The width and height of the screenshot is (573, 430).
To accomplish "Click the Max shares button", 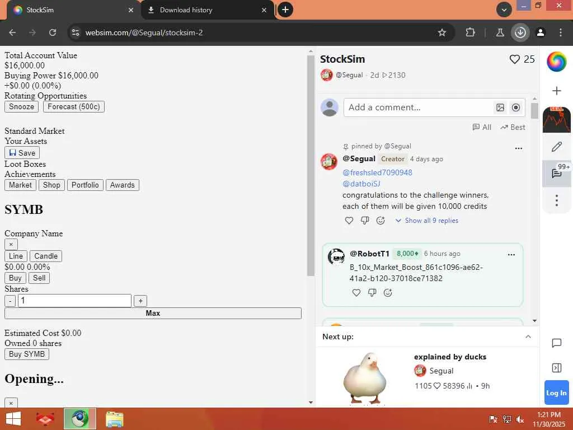I will point(153,314).
